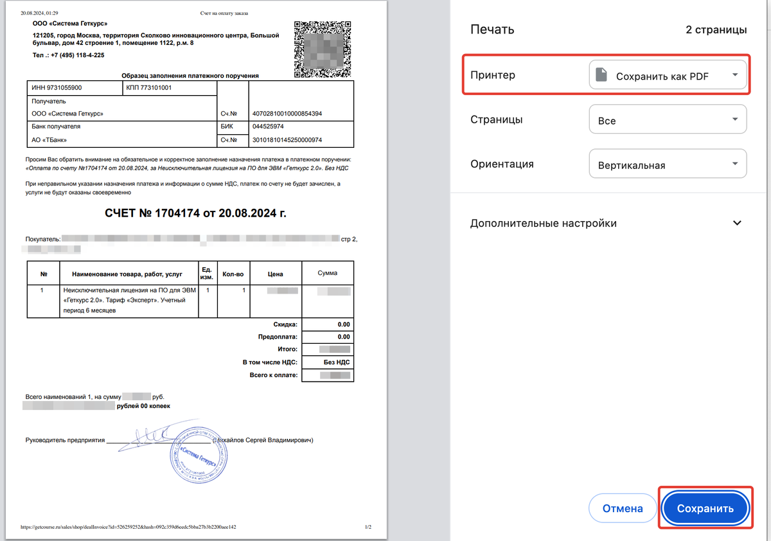
Task: Click the PDF document icon in printer selector
Action: (601, 75)
